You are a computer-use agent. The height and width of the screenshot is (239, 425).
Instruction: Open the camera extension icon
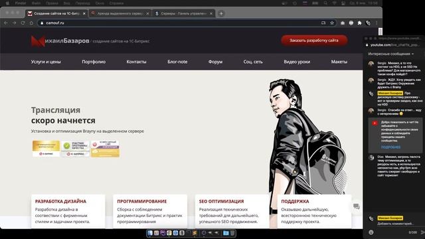tap(343, 23)
